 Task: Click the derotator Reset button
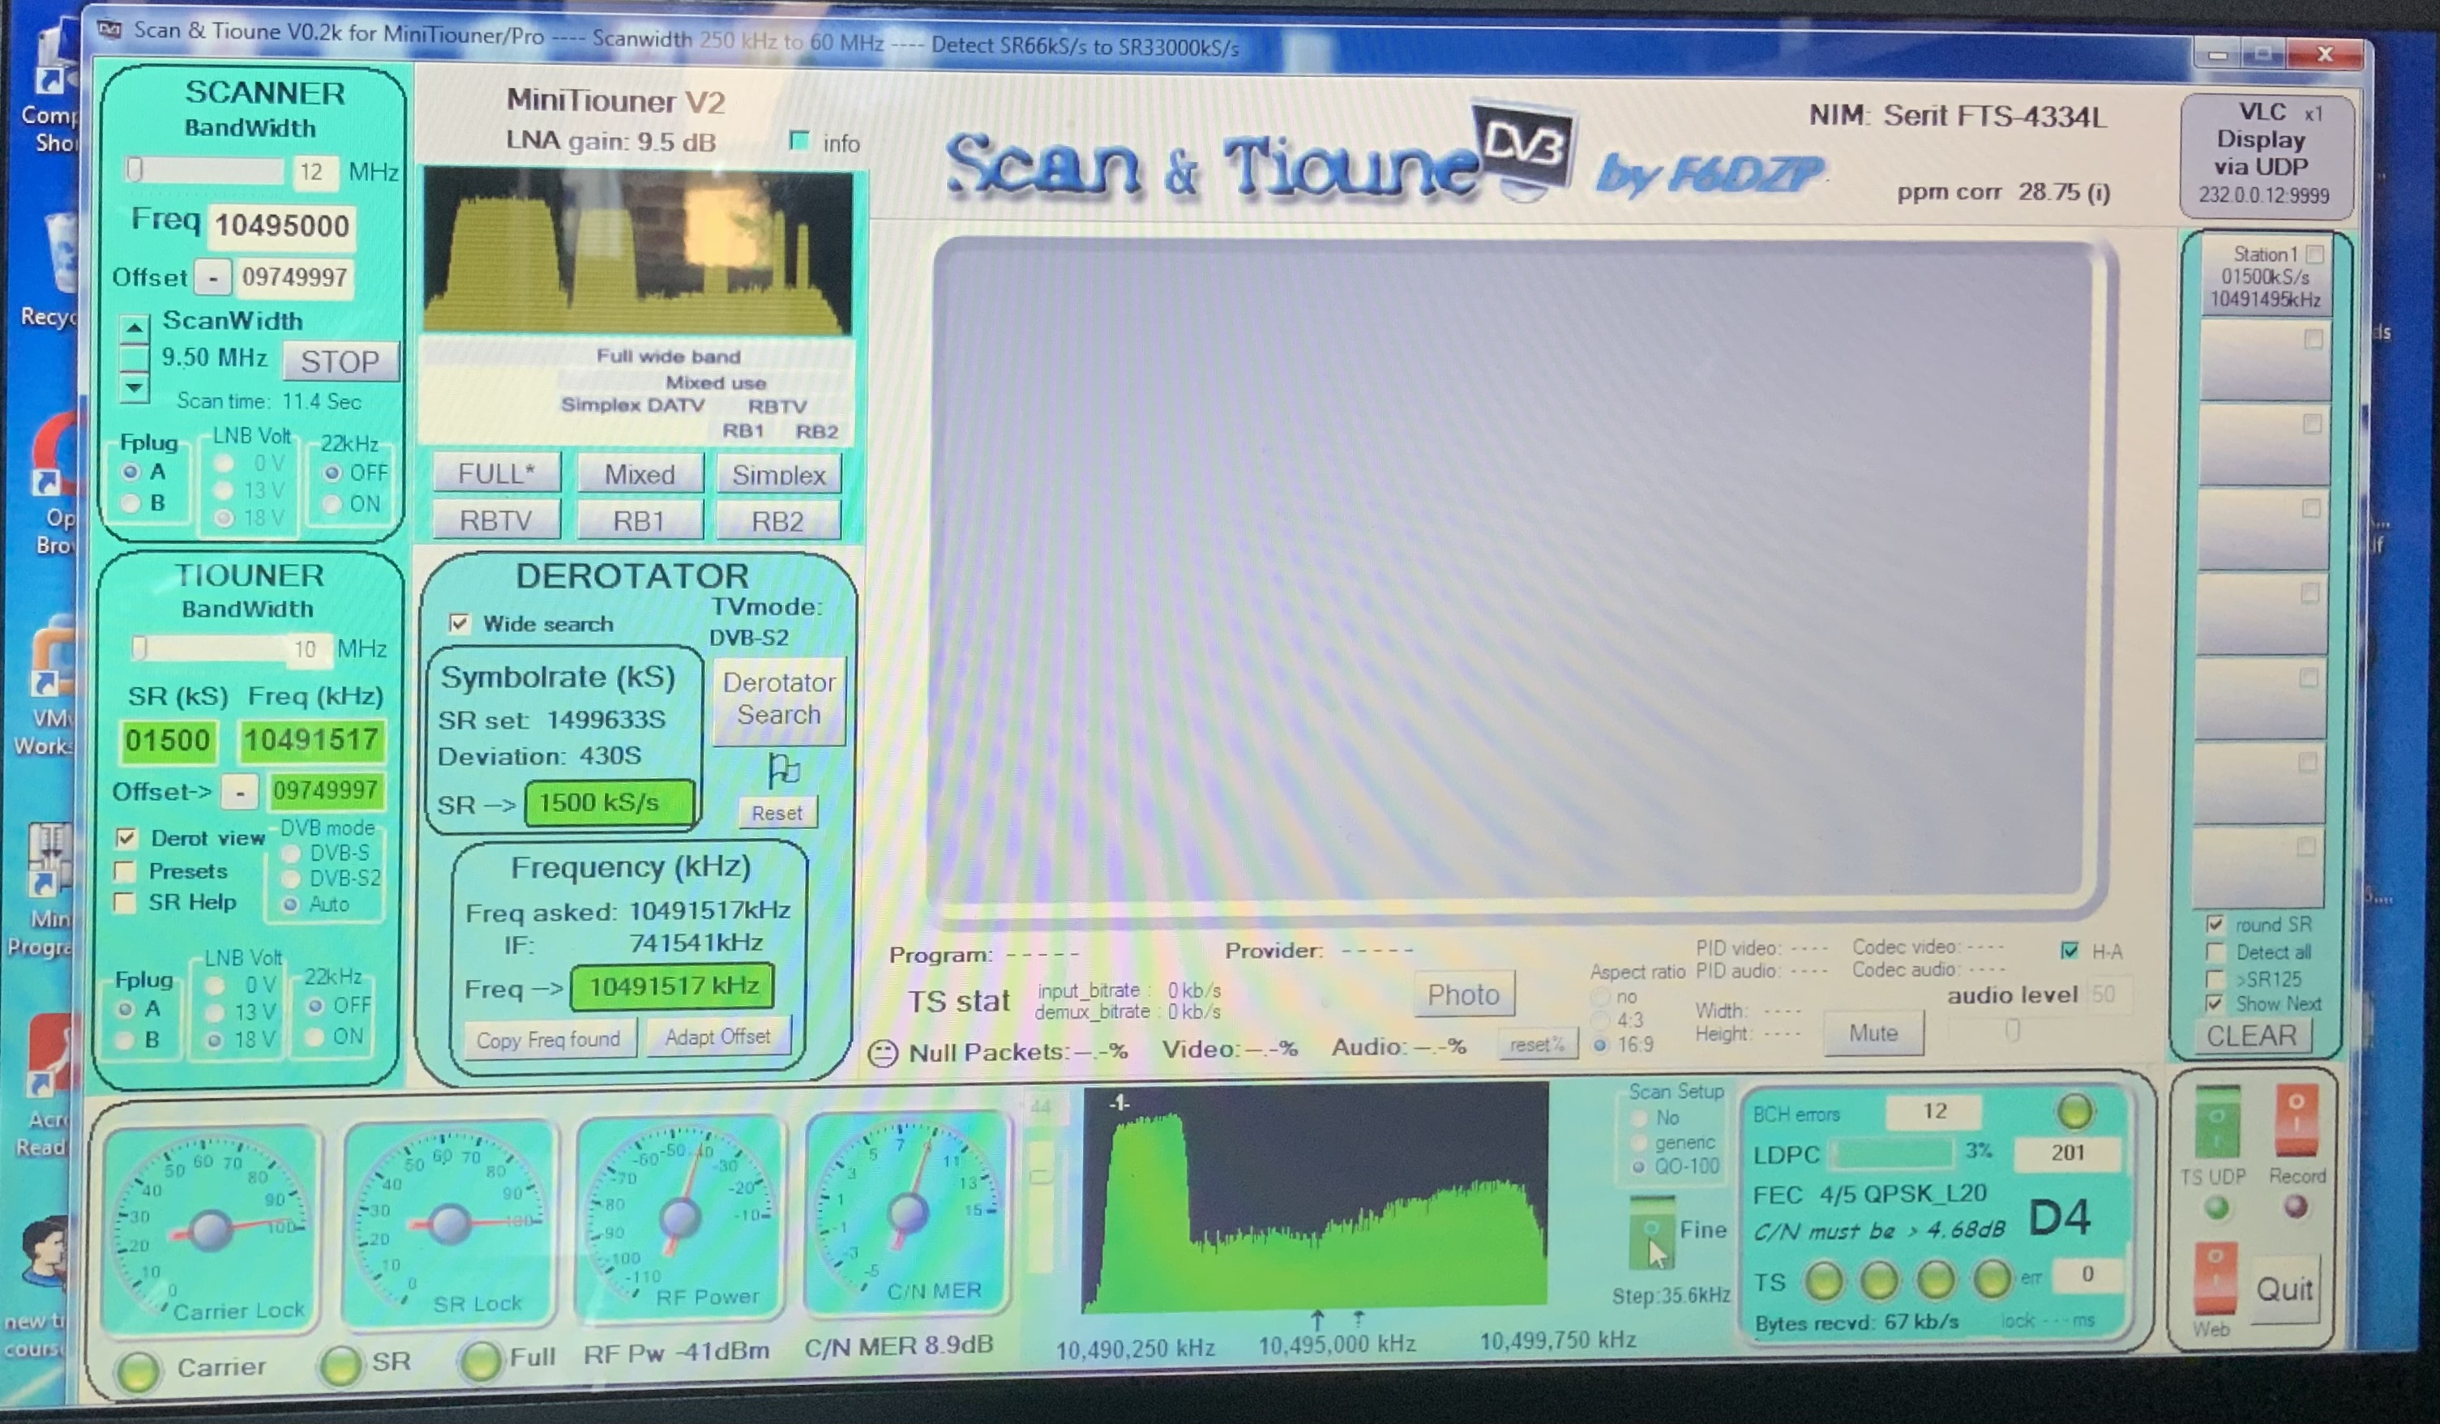click(777, 812)
